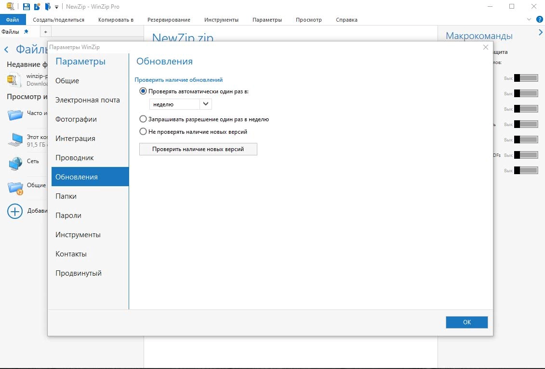Select the highlighted Обновления sidebar item
Viewport: 545px width, 369px height.
(x=90, y=177)
